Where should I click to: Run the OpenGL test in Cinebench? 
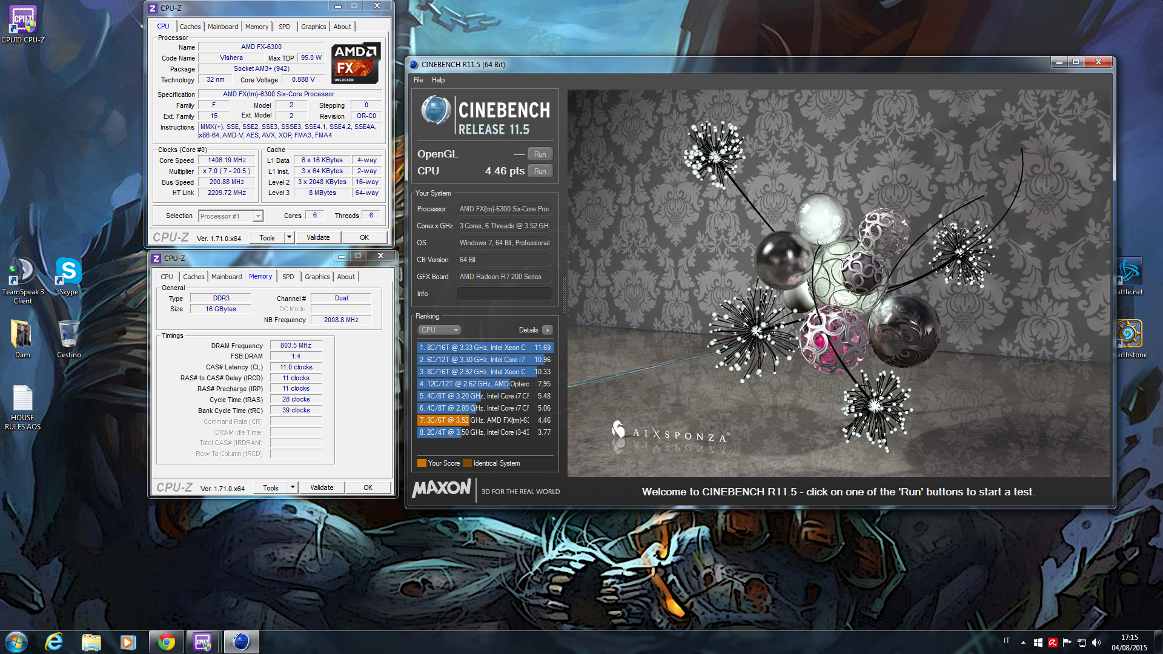[x=540, y=154]
